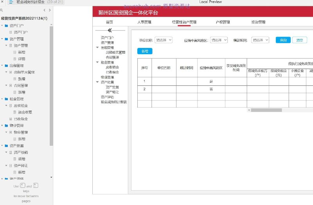Screen dimensions: 313x205
Task: Collapse the 物业管理 folder in sitemap
Action: (x=2, y=125)
